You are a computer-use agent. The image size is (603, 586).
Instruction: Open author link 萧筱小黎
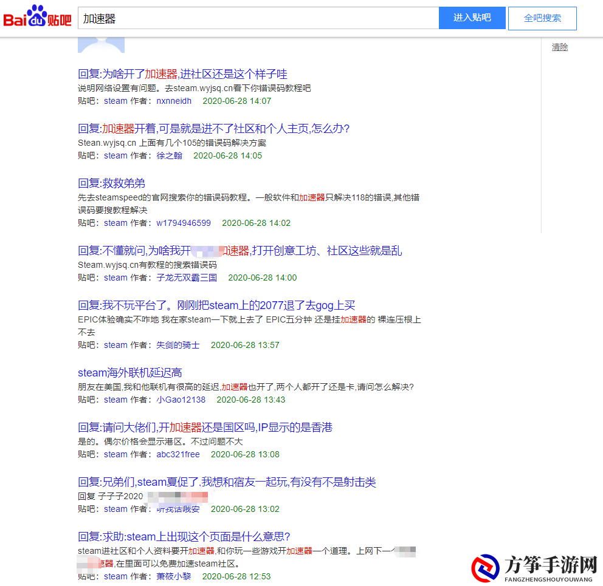click(x=173, y=576)
